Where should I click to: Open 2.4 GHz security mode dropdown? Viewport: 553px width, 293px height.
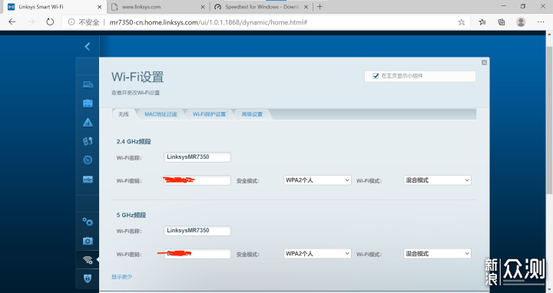pyautogui.click(x=317, y=180)
